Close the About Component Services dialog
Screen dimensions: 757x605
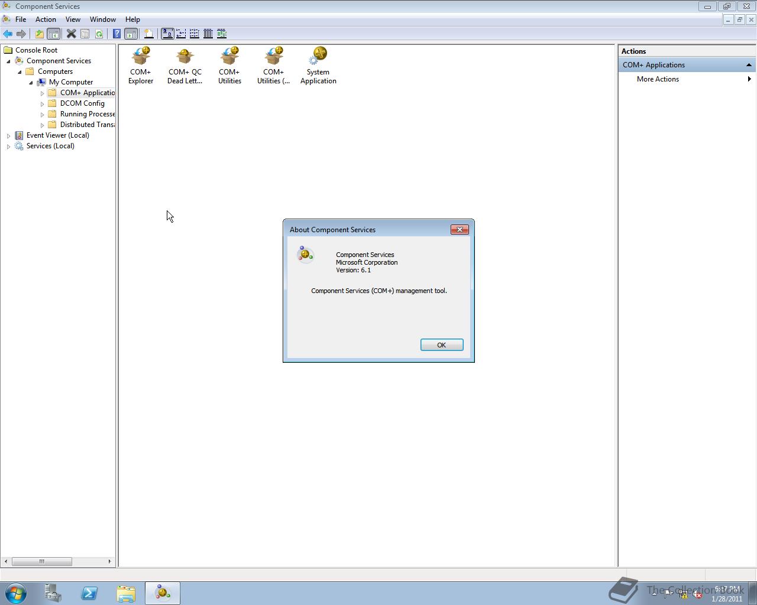[460, 229]
